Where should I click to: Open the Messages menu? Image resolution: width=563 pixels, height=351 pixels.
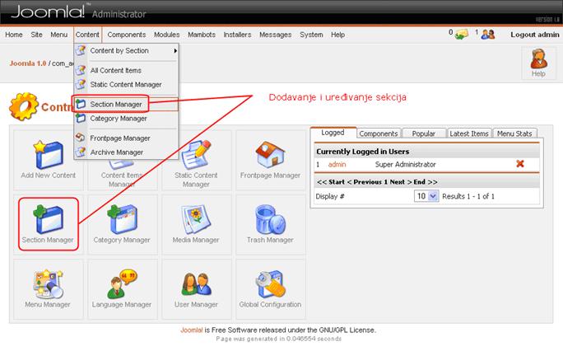click(276, 35)
